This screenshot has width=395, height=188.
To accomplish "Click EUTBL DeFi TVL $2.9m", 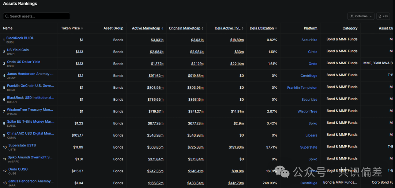I will (238, 123).
